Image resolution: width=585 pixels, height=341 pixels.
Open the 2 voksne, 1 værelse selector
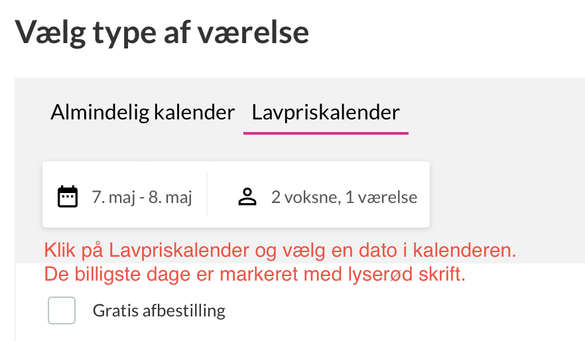click(x=318, y=196)
